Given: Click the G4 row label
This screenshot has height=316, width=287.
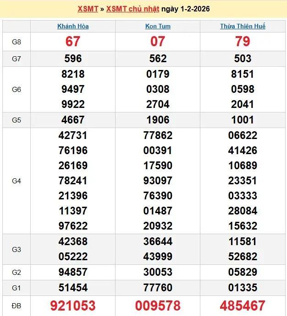Looking at the screenshot, I should pyautogui.click(x=17, y=181).
